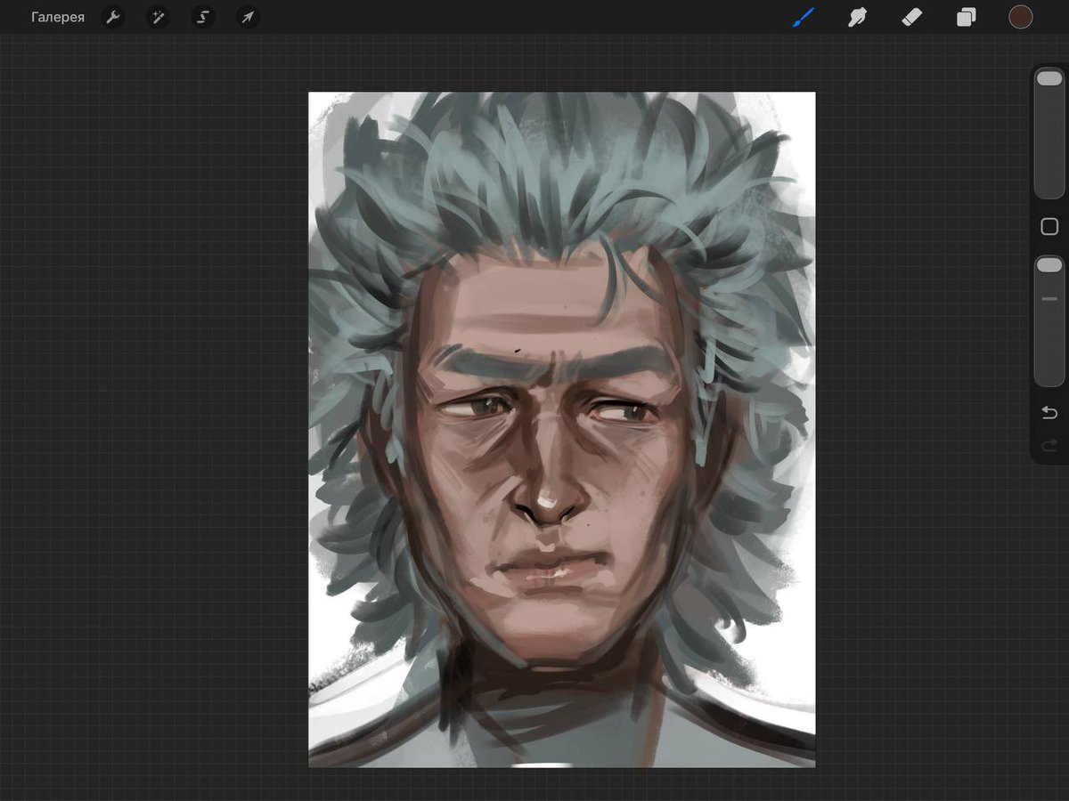Select the Eraser tool
Image resolution: width=1069 pixels, height=801 pixels.
(912, 17)
